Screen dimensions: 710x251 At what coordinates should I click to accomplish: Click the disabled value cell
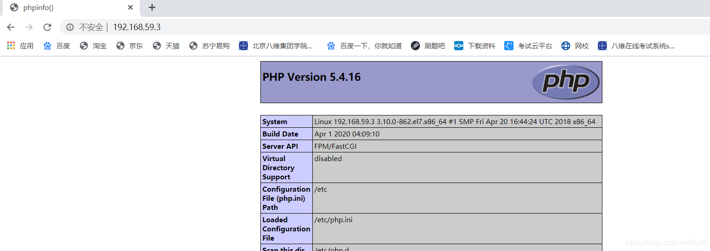coord(457,167)
